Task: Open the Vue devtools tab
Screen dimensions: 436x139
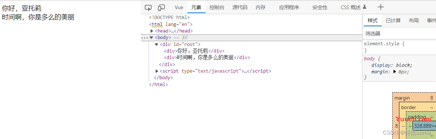Action: [x=179, y=7]
